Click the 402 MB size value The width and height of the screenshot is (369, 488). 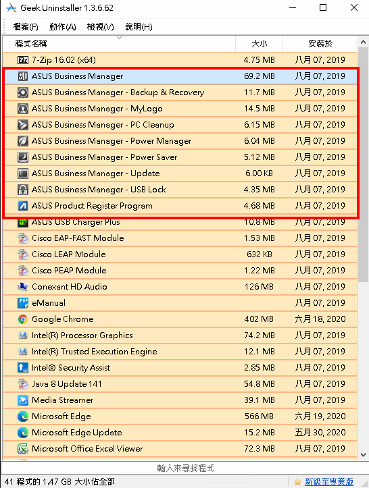coord(259,319)
